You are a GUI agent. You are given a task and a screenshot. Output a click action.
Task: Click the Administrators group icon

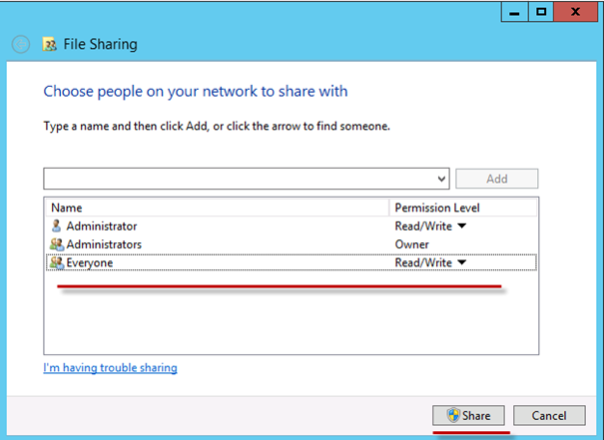pyautogui.click(x=56, y=244)
